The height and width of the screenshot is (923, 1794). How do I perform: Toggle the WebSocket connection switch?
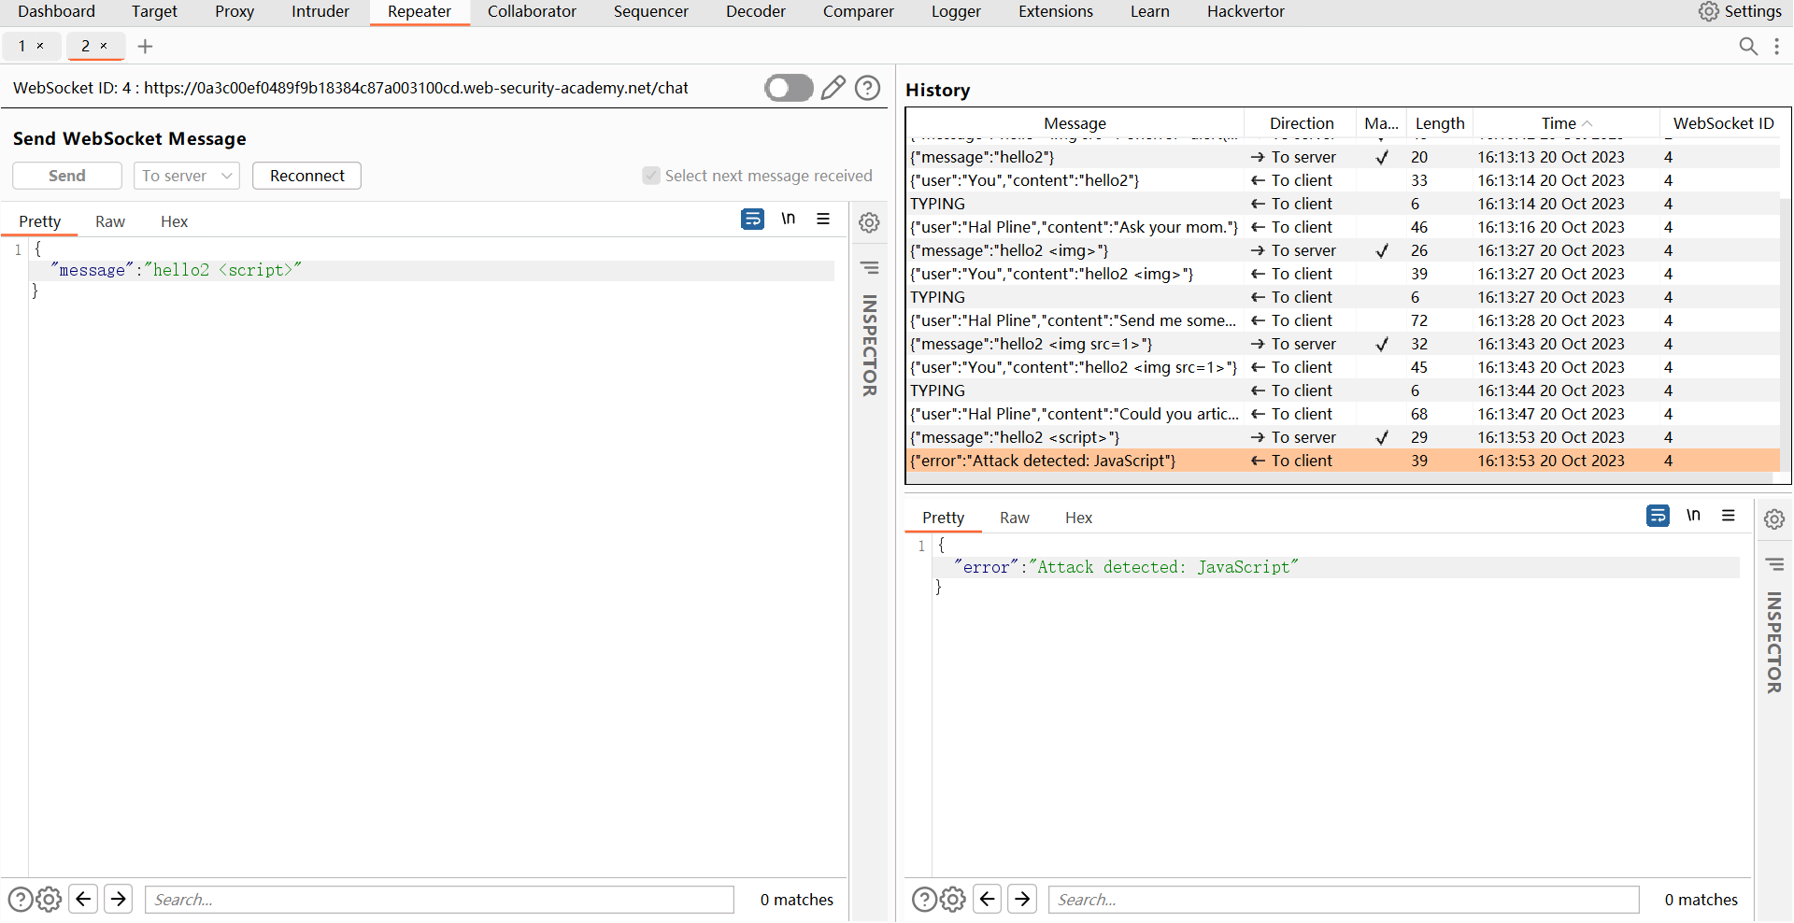[x=789, y=88]
